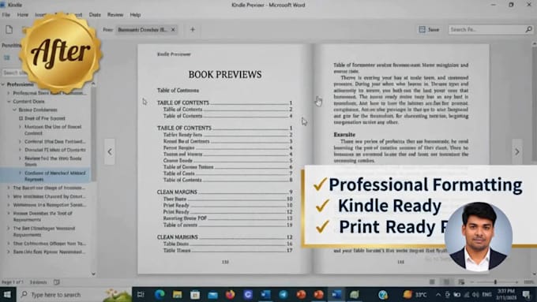Viewport: 537px width, 302px height.
Task: Open the Data menu
Action: click(95, 15)
